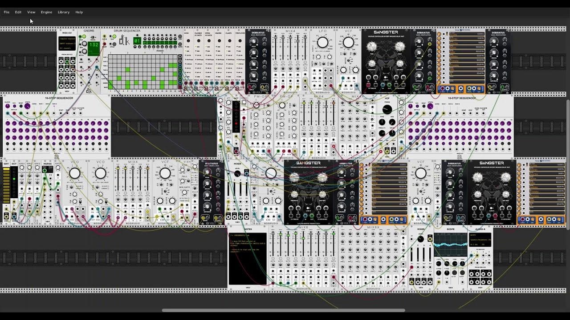
Task: Open the MIDI-CV driver selector line
Action: [x=67, y=39]
